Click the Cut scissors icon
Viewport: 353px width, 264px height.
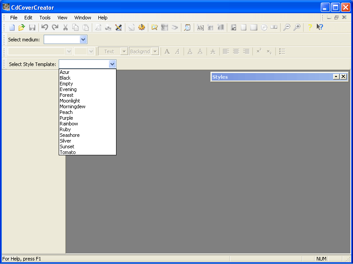(x=65, y=27)
